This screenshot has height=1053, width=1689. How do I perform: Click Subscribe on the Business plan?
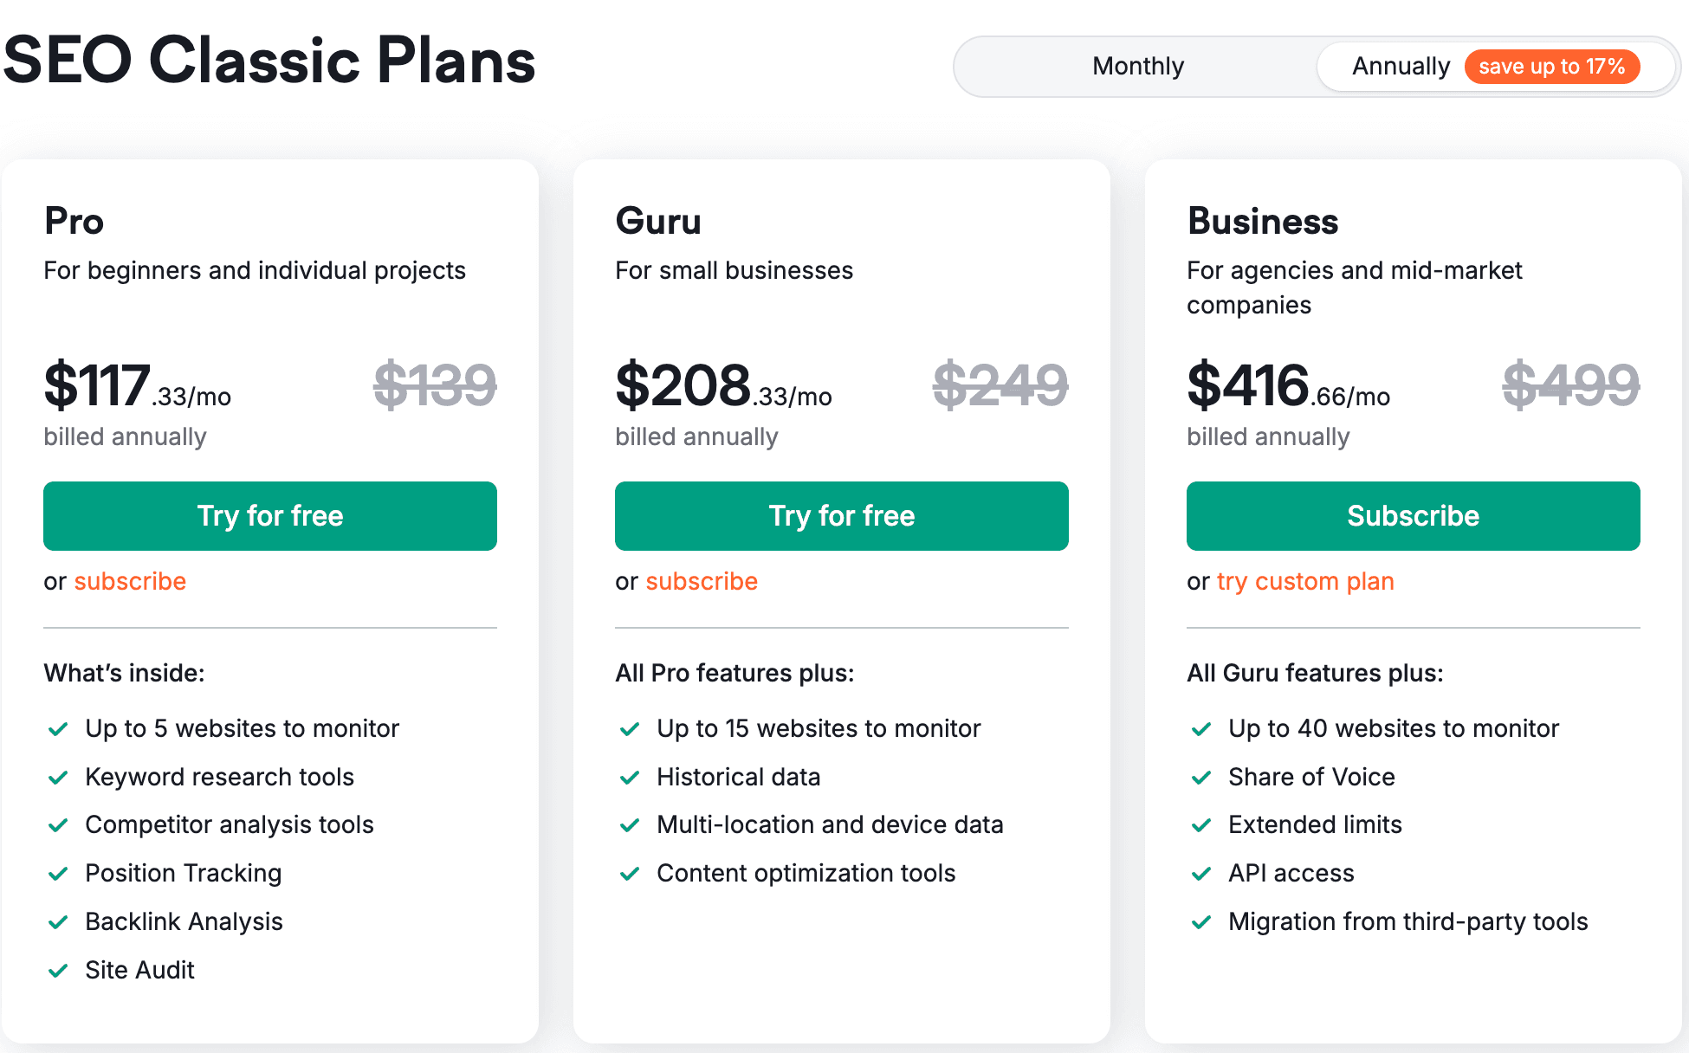(x=1412, y=515)
